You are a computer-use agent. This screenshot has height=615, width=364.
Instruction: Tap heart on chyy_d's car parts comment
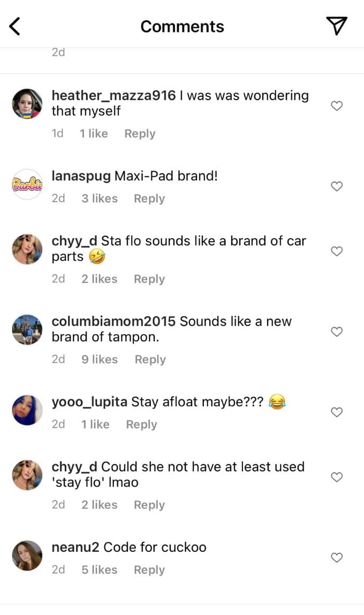pyautogui.click(x=337, y=251)
